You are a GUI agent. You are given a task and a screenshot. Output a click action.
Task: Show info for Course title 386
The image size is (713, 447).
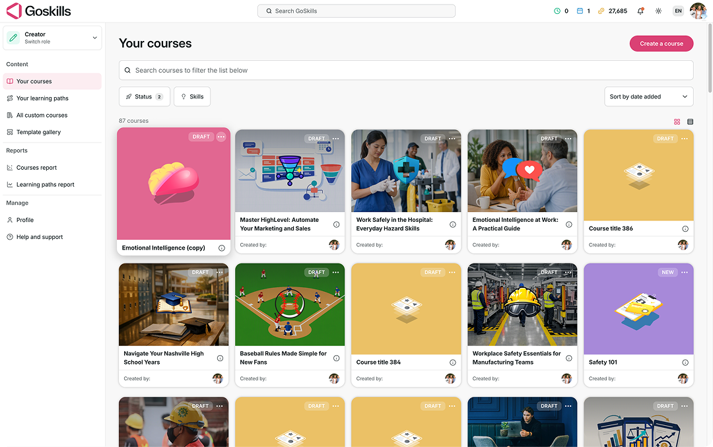coord(685,228)
